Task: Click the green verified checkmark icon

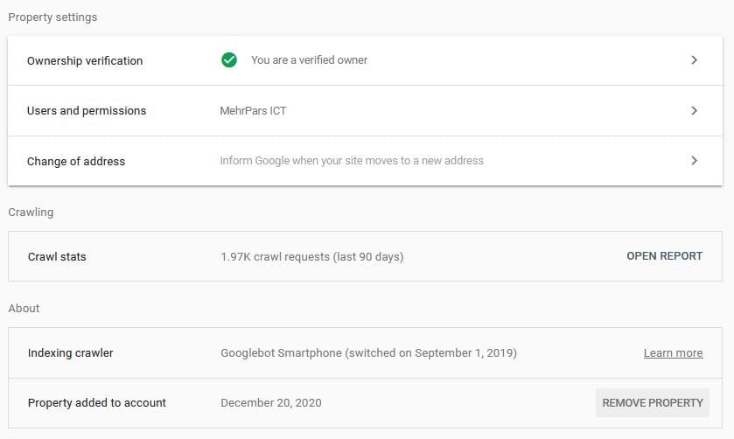Action: 229,60
